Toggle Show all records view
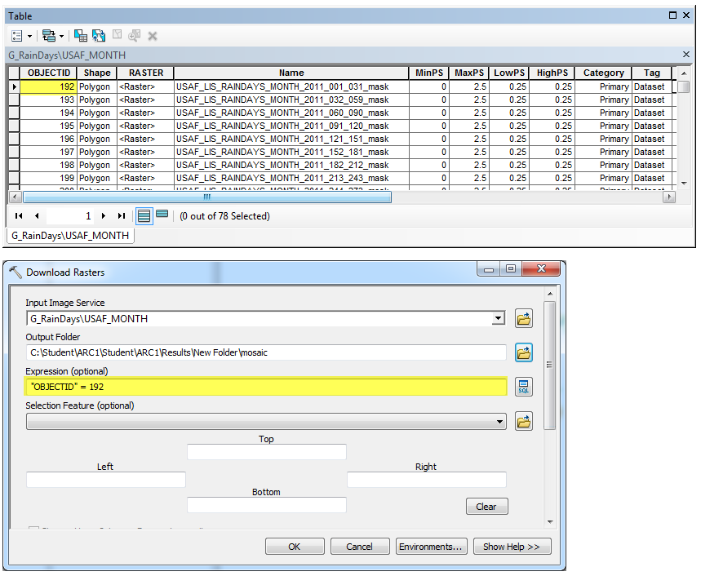The image size is (701, 576). tap(144, 216)
